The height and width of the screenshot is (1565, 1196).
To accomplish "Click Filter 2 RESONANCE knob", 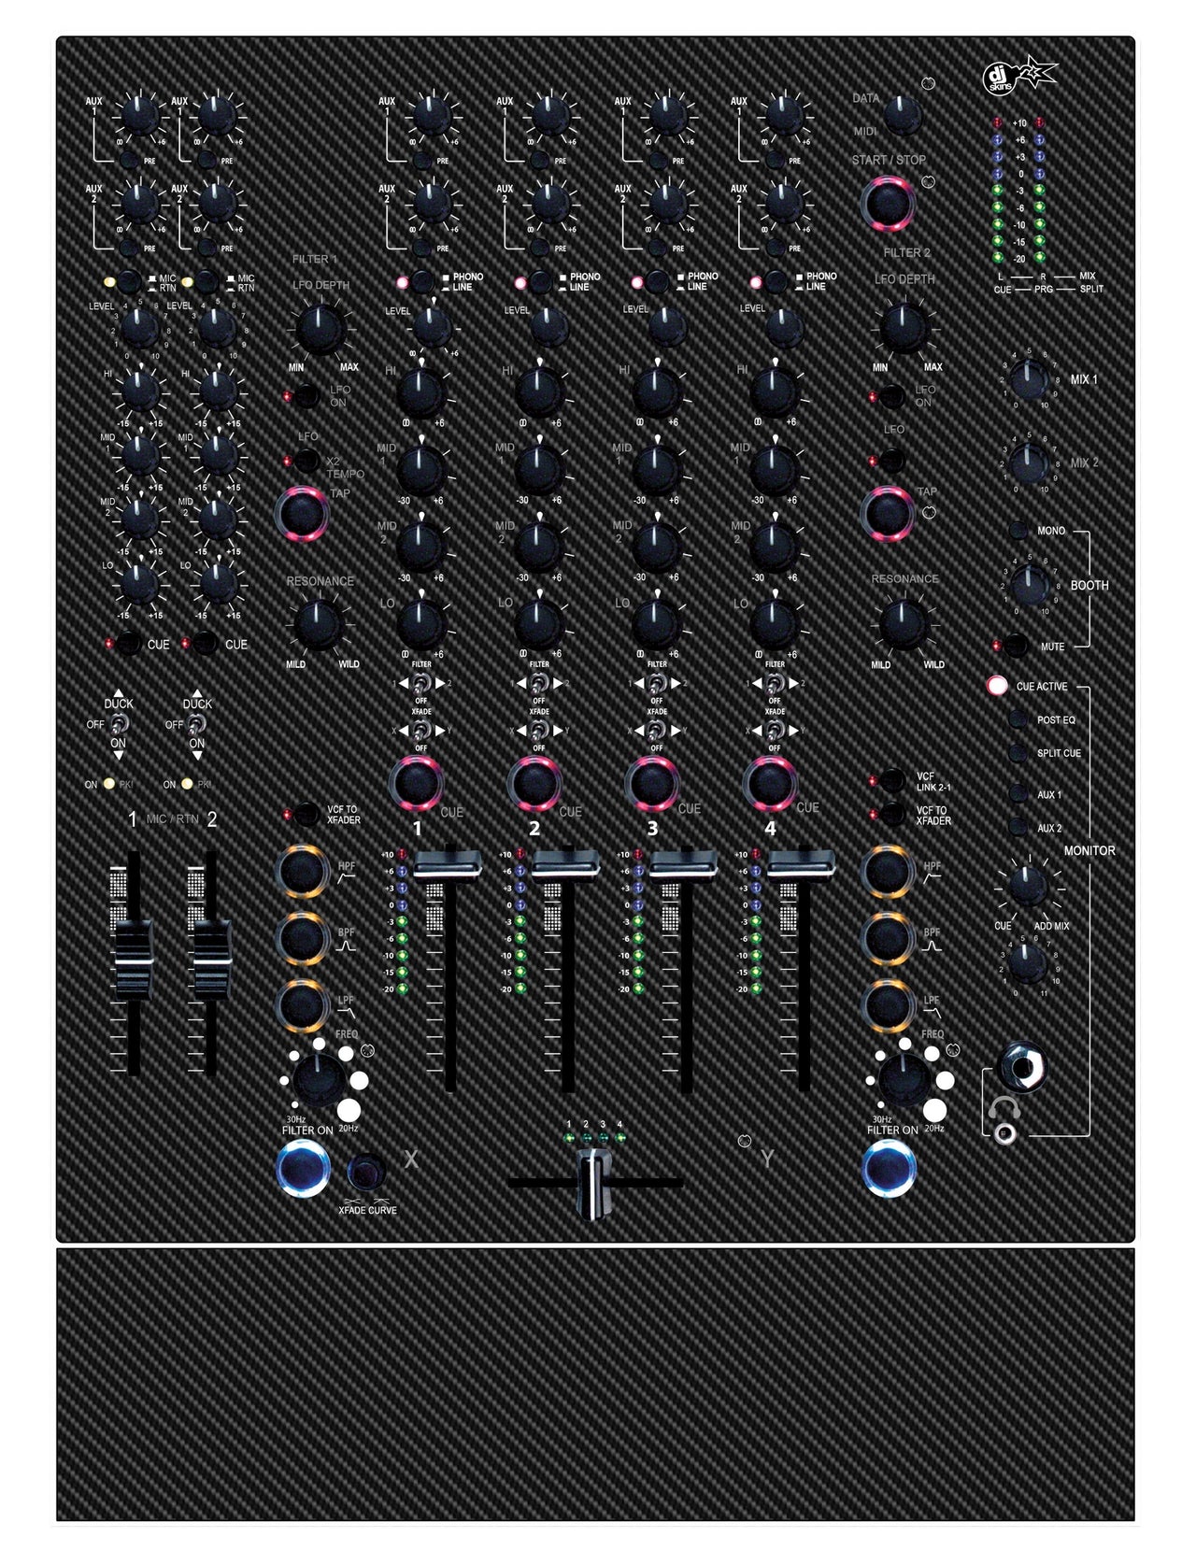I will (903, 624).
